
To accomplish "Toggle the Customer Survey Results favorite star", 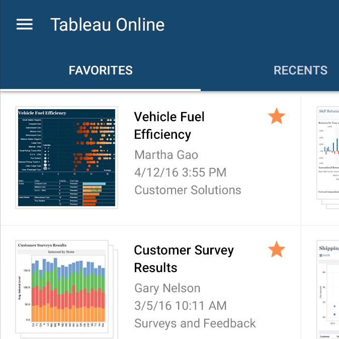I will pos(276,249).
